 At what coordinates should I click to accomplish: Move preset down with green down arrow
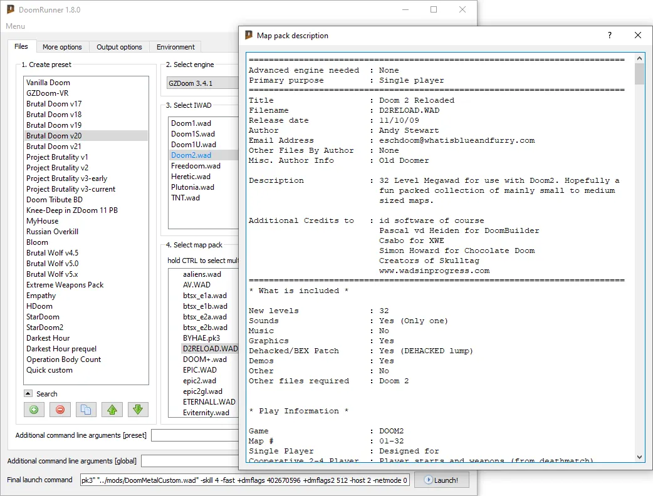click(x=138, y=410)
